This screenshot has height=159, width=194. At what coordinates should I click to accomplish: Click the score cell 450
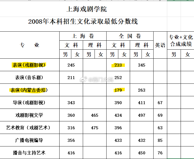click(142, 153)
